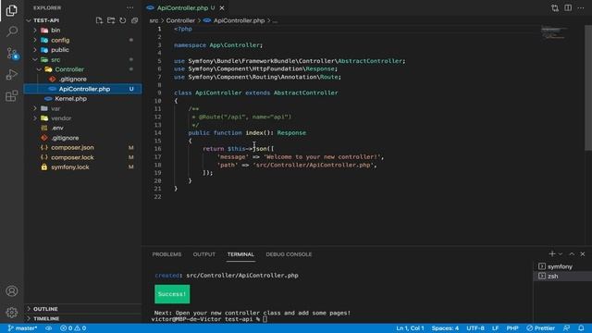Open the Extensions view
The image size is (592, 333).
coord(12,95)
